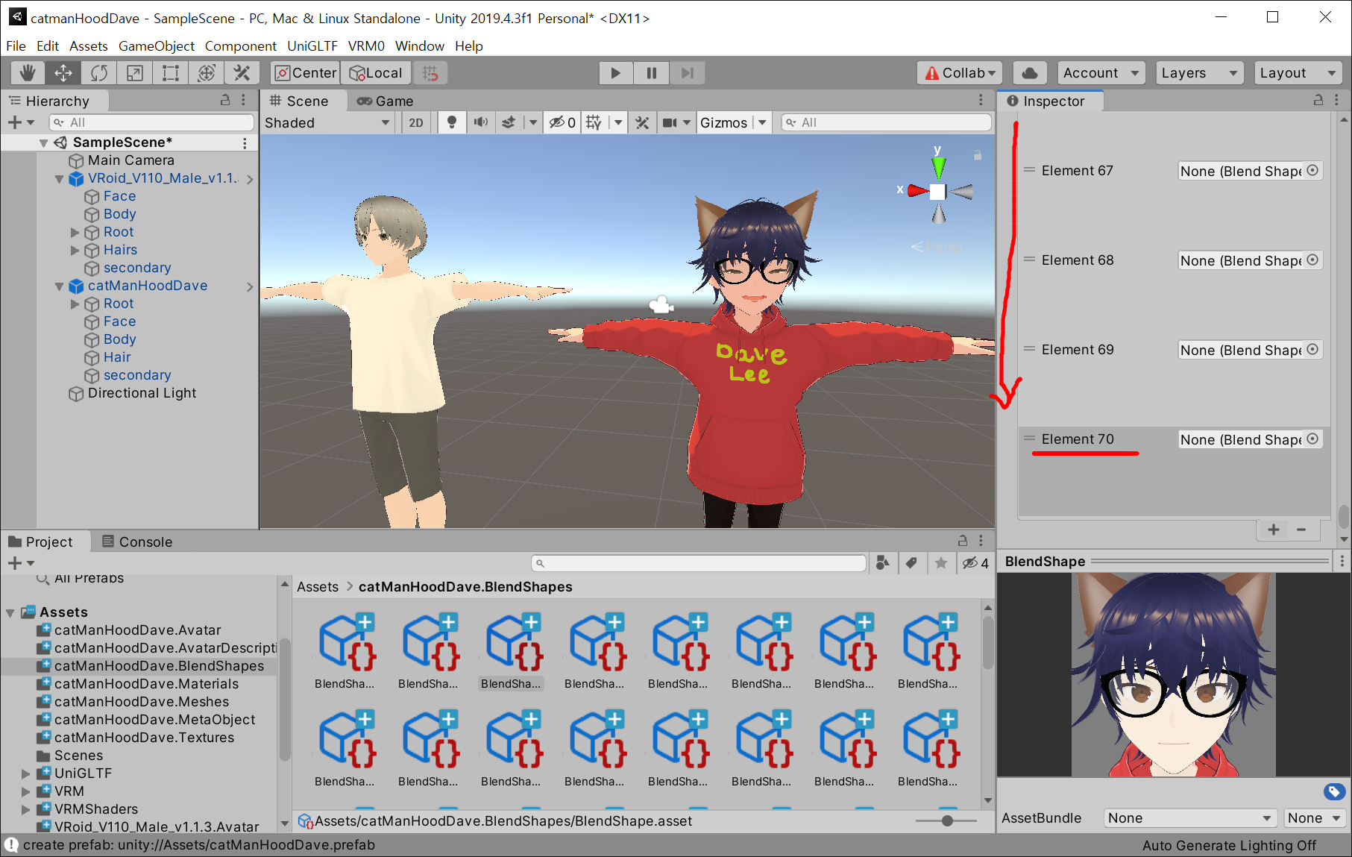Pick object for Element 70 field
The image size is (1352, 857).
coord(1312,439)
